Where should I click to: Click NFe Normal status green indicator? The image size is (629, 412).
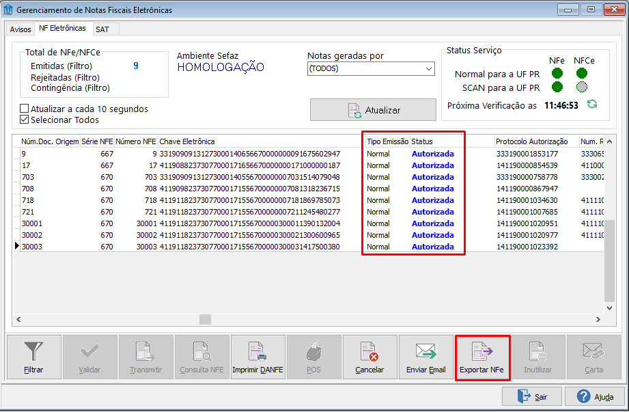coord(557,73)
